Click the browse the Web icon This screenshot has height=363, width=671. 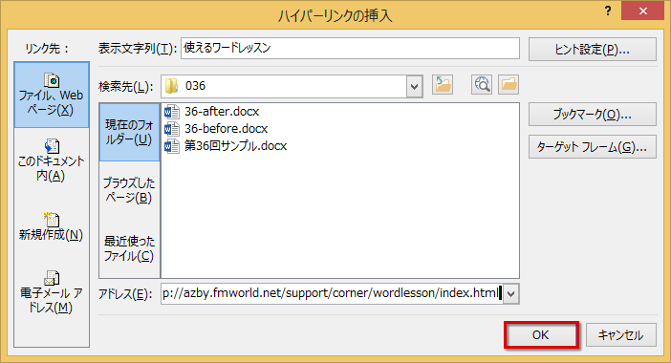482,84
